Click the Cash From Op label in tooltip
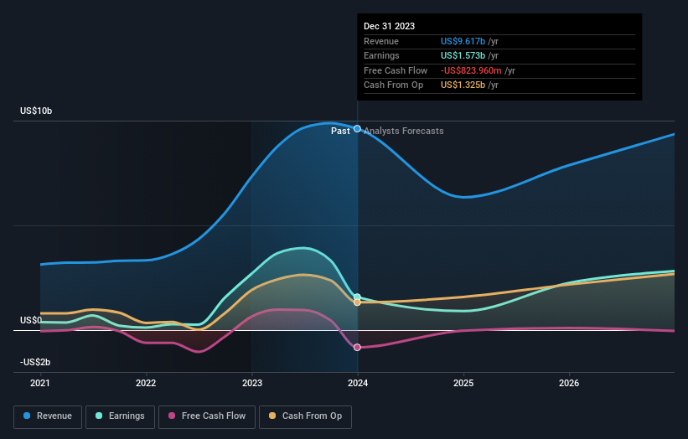Viewport: 688px width, 439px height. point(394,85)
